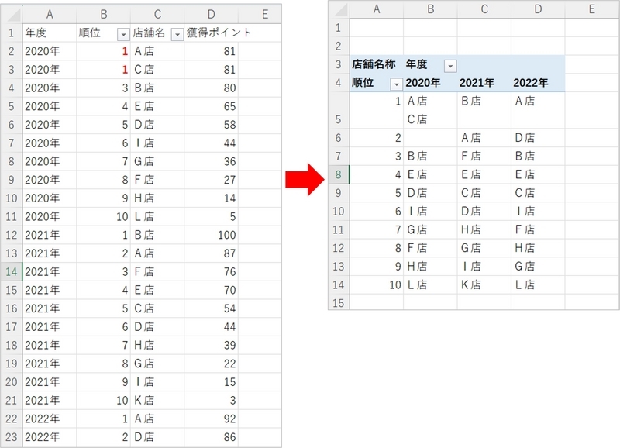The height and width of the screenshot is (448, 620).
Task: Click the 順位 10 cell in right sheet
Action: point(377,284)
